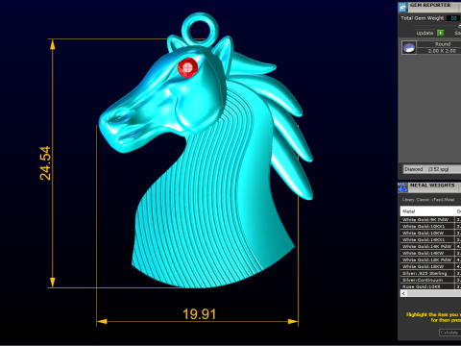Screen dimensions: 461x346
Task: Click the Metal column header
Action: coord(427,211)
